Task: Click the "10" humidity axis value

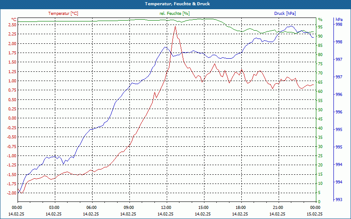Action: pos(320,184)
